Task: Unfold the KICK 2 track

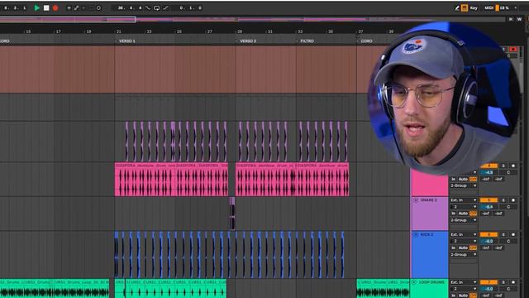Action: click(x=416, y=234)
